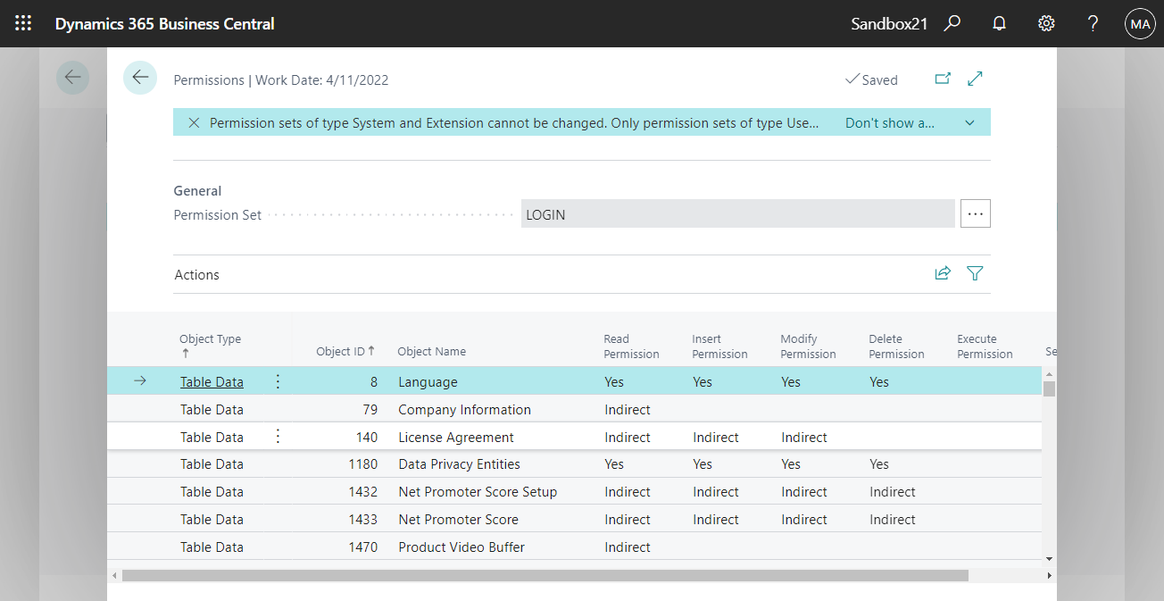Toggle the filter pane funnel icon
The height and width of the screenshot is (601, 1164).
[975, 274]
